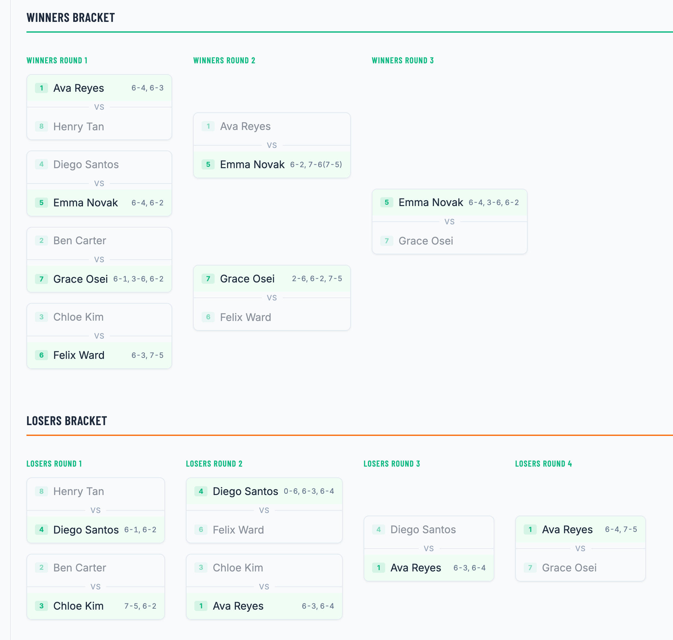Click the Losers Bracket heading

[67, 421]
